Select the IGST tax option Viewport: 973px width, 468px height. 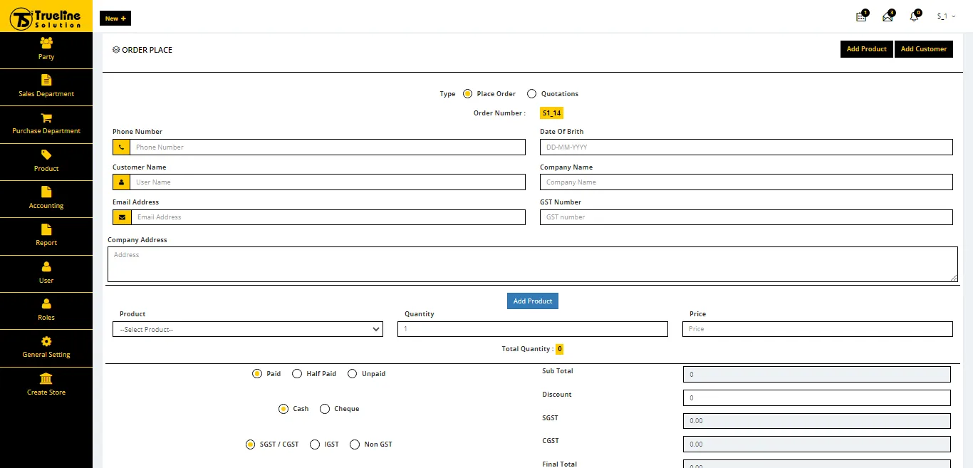(x=315, y=444)
